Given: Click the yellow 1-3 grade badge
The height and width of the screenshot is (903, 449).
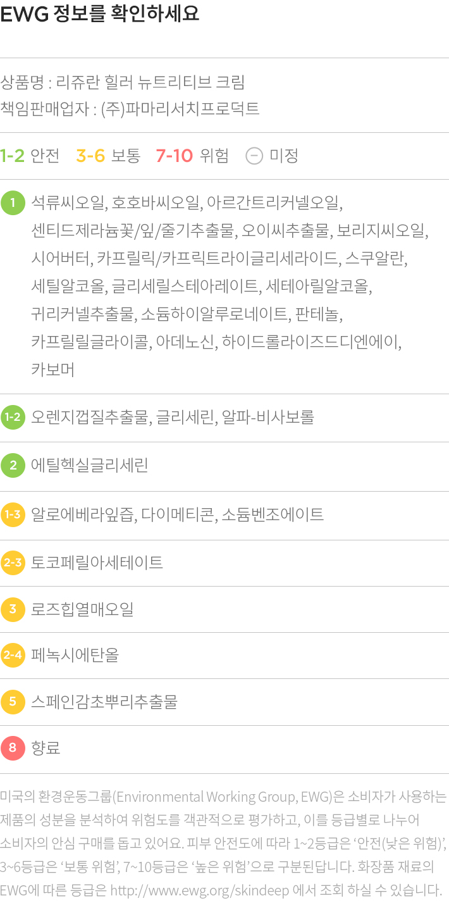Looking at the screenshot, I should pyautogui.click(x=13, y=514).
